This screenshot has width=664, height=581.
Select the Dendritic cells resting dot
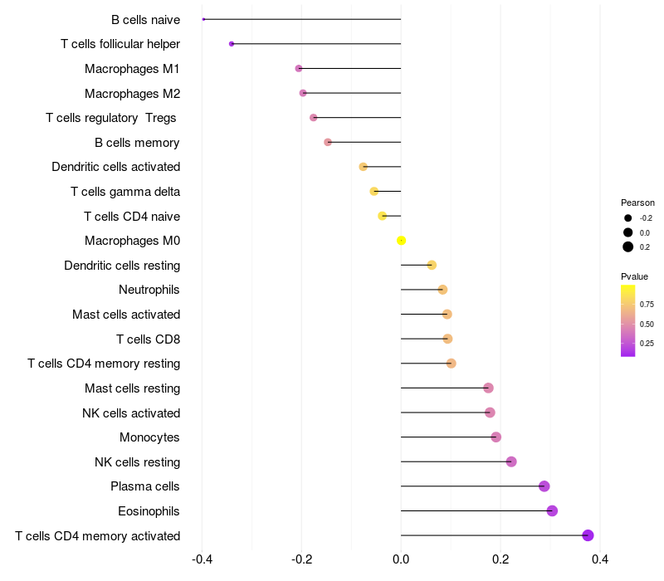(432, 265)
